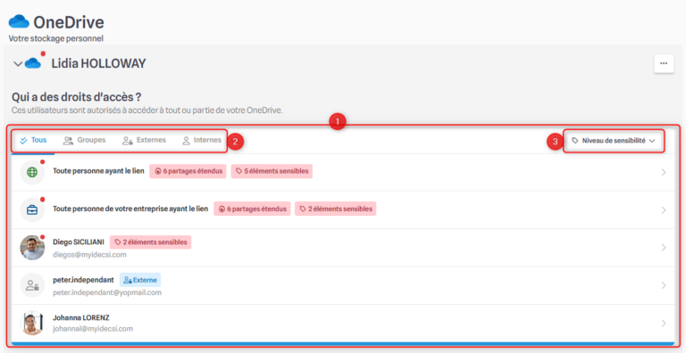Screen dimensions: 686x353
Task: Click the external user avatar icon for peter.independant
Action: tap(32, 285)
